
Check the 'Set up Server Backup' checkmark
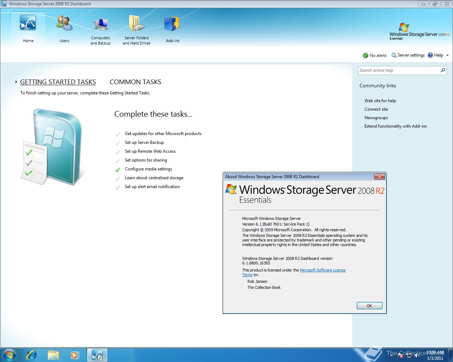(x=117, y=143)
